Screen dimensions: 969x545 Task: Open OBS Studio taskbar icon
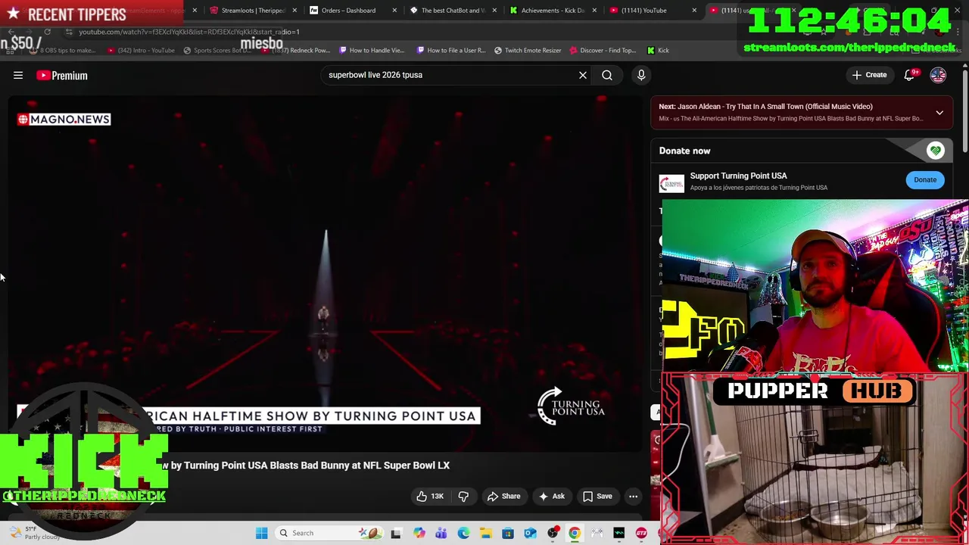553,533
